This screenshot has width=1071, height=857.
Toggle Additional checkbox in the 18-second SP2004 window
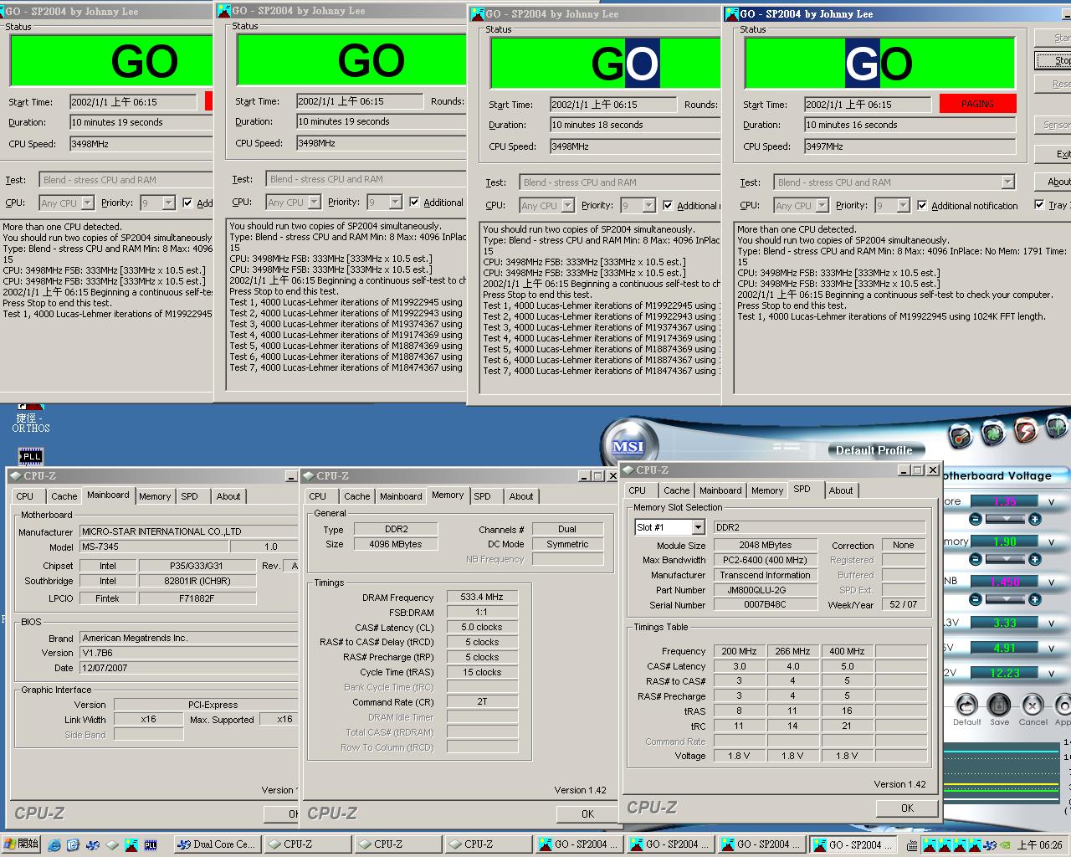click(x=668, y=205)
